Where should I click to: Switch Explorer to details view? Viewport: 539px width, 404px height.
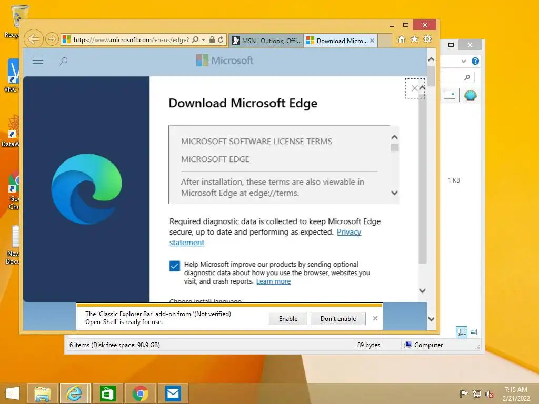(x=462, y=332)
